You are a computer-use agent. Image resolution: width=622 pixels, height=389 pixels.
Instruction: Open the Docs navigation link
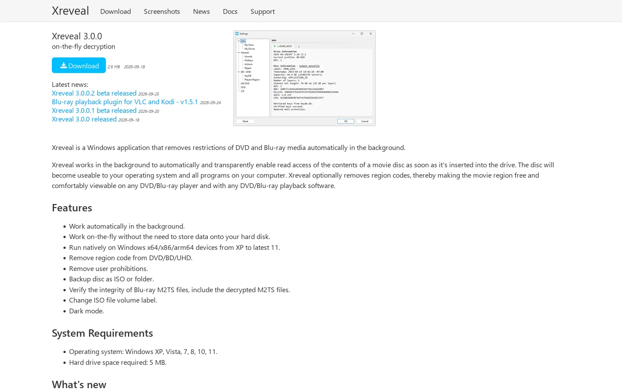pos(230,11)
